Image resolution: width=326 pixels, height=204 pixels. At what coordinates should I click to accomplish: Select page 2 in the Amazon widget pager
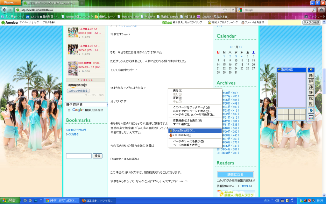point(81,80)
